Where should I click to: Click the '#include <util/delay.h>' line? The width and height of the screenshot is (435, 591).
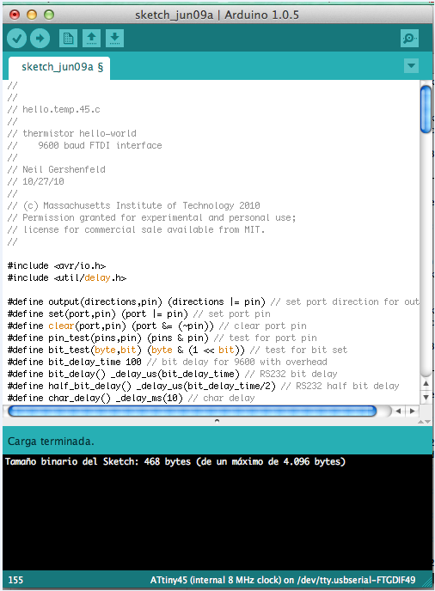coord(67,277)
